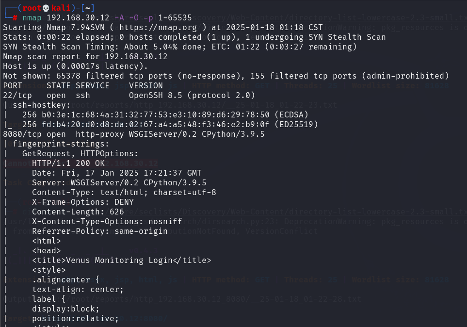467x327 pixels.
Task: Click the 22/tcp port entry
Action: click(x=17, y=95)
